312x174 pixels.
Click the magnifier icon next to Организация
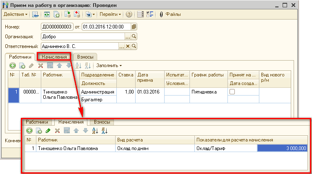134,37
